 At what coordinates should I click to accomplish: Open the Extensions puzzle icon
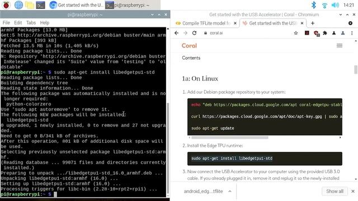coord(325,33)
